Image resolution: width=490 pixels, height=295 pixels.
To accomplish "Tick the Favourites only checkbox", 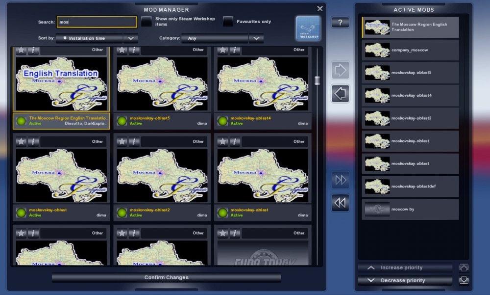I will [x=228, y=22].
